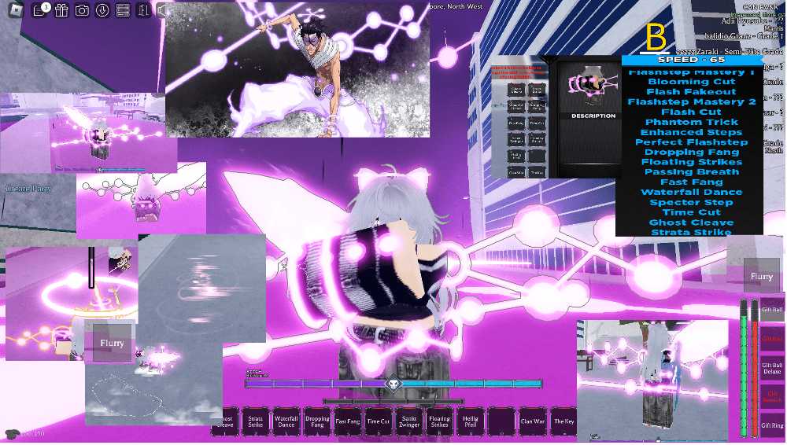Image resolution: width=787 pixels, height=445 pixels.
Task: Click the gate-shaped icon in top bar
Action: (143, 10)
